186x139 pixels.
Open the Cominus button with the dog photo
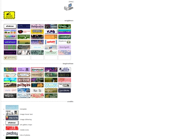[51, 26]
